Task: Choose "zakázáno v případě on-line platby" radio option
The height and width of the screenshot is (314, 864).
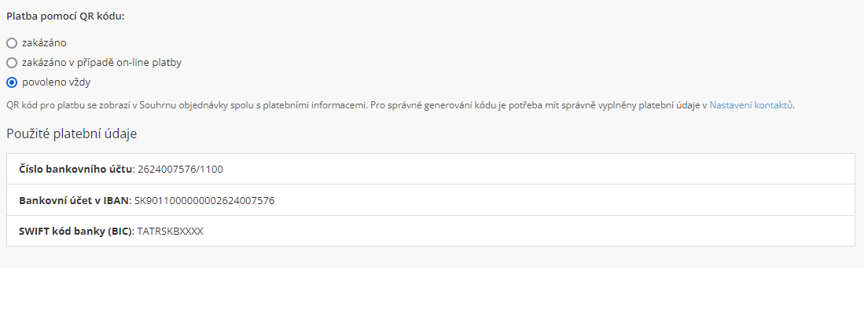Action: 12,62
